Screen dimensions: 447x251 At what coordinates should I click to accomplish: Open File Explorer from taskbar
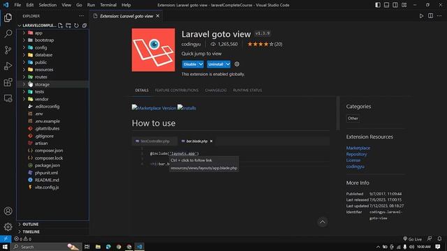[x=98, y=247]
